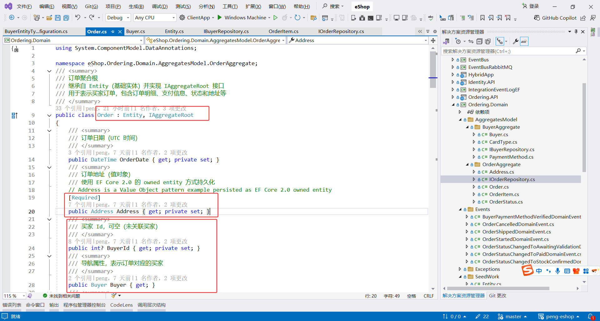Screen dimensions: 600x321
Task: Click the abc spell checker icon
Action: point(431,18)
